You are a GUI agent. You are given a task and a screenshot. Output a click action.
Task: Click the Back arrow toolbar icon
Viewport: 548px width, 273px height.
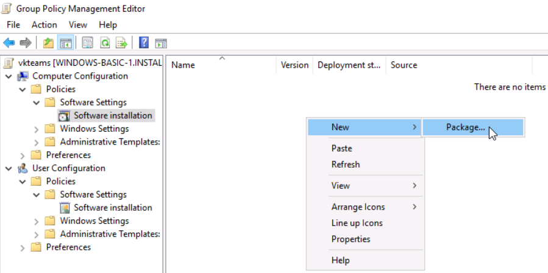tap(9, 43)
